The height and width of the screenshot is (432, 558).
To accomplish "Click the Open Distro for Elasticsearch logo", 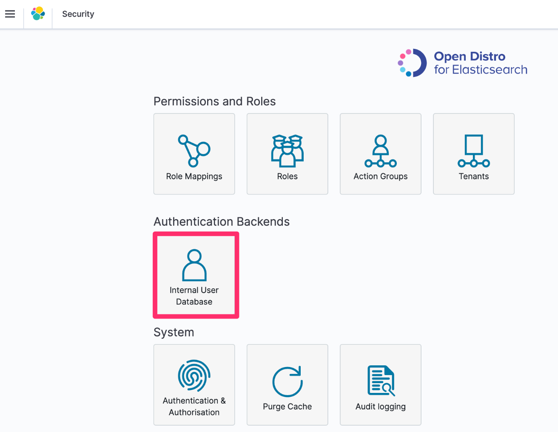I will (x=461, y=62).
